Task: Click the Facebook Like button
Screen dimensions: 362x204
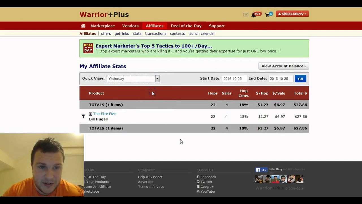Action: click(x=261, y=170)
